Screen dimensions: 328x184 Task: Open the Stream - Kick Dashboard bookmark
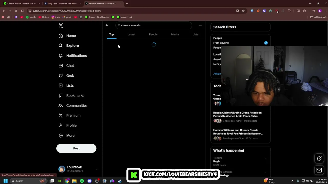coord(97,17)
